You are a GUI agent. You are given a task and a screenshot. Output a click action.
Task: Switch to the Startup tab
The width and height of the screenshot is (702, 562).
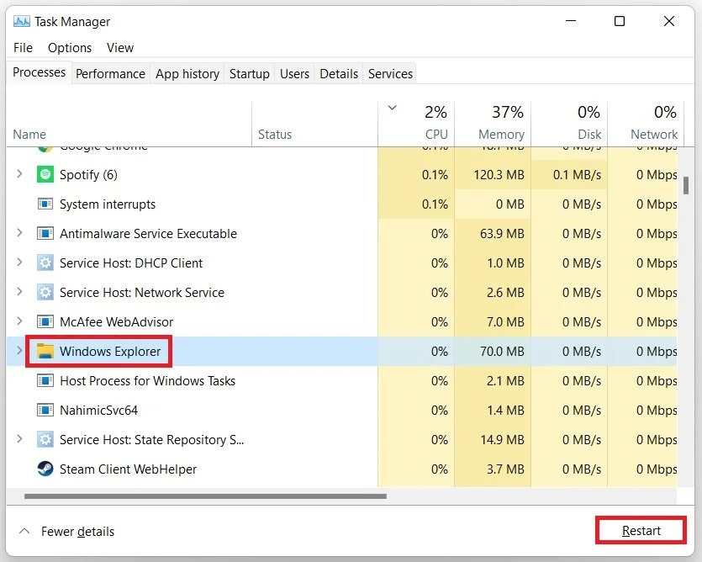(x=250, y=74)
